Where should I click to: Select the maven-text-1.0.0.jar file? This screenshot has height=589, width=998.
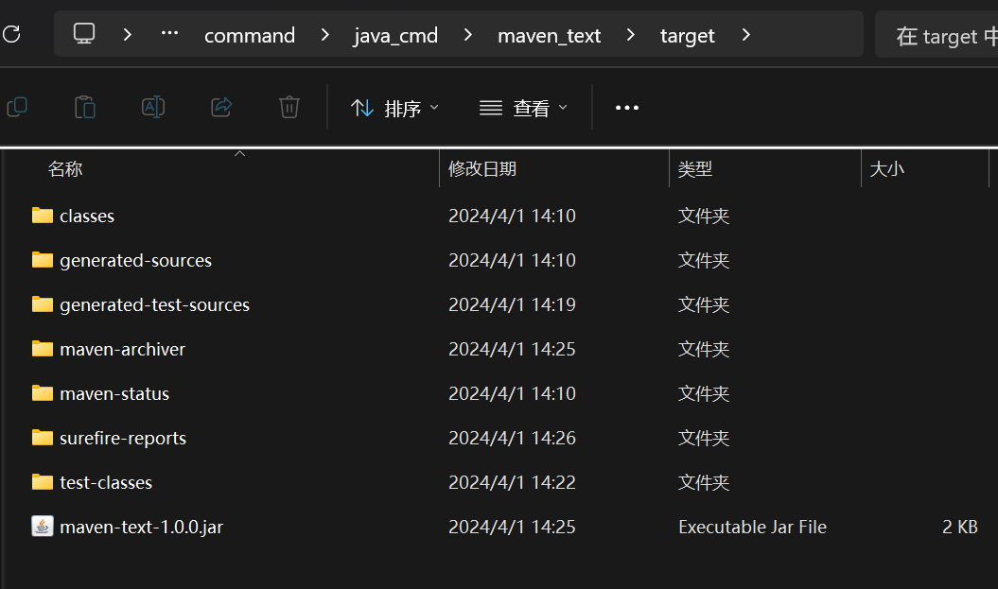141,527
